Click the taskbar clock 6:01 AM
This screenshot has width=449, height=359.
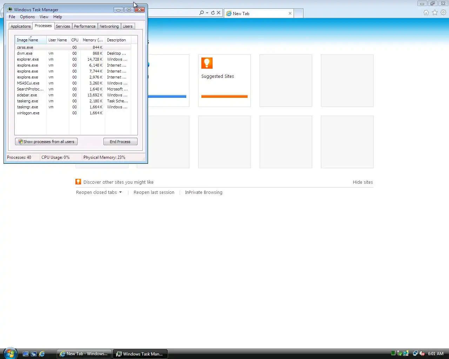(x=436, y=354)
